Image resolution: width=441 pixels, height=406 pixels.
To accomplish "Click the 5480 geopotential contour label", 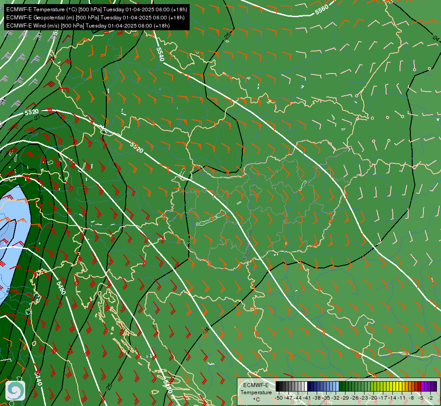I will tap(168, 387).
